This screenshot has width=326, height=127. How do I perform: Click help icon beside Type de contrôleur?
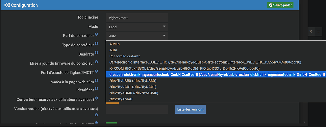point(96,44)
